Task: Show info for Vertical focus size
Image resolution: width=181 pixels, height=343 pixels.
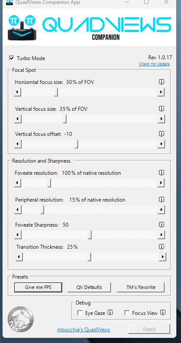Action: pyautogui.click(x=161, y=109)
